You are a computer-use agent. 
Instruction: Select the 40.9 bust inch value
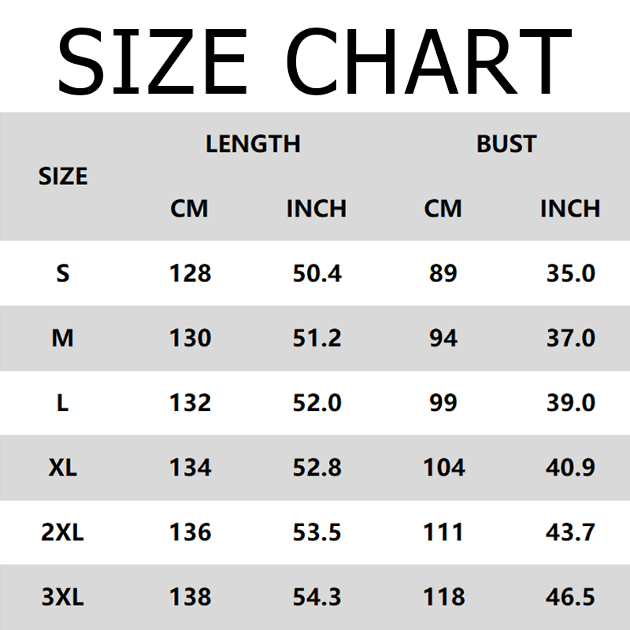570,468
